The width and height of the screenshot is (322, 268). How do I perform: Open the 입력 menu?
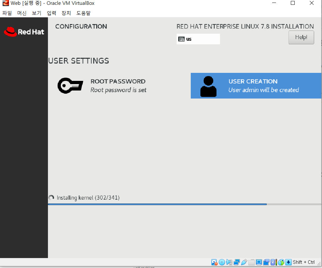pyautogui.click(x=51, y=13)
